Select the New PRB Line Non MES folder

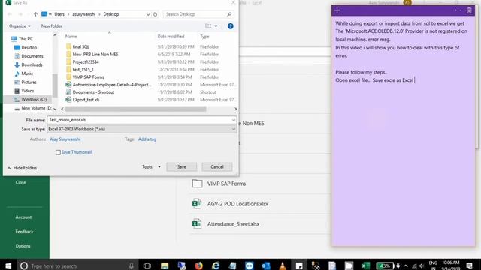tap(95, 55)
